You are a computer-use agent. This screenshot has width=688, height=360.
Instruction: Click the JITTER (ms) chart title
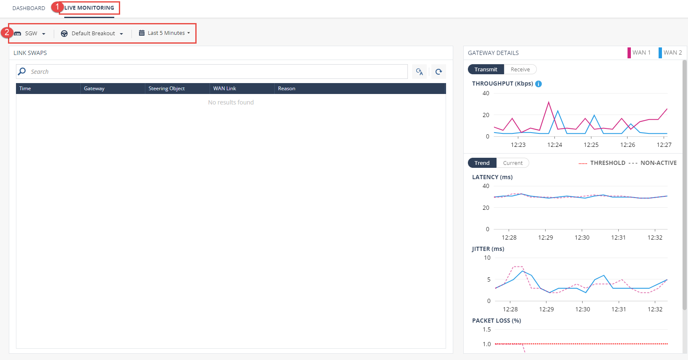[488, 249]
